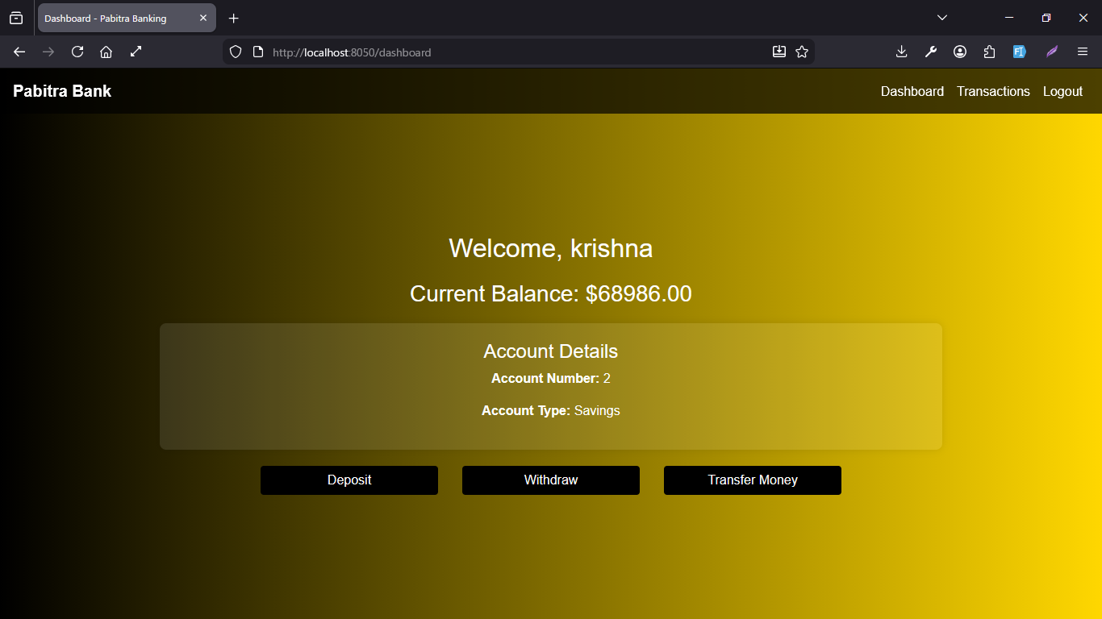Restore down the browser window
1102x619 pixels.
(1046, 18)
